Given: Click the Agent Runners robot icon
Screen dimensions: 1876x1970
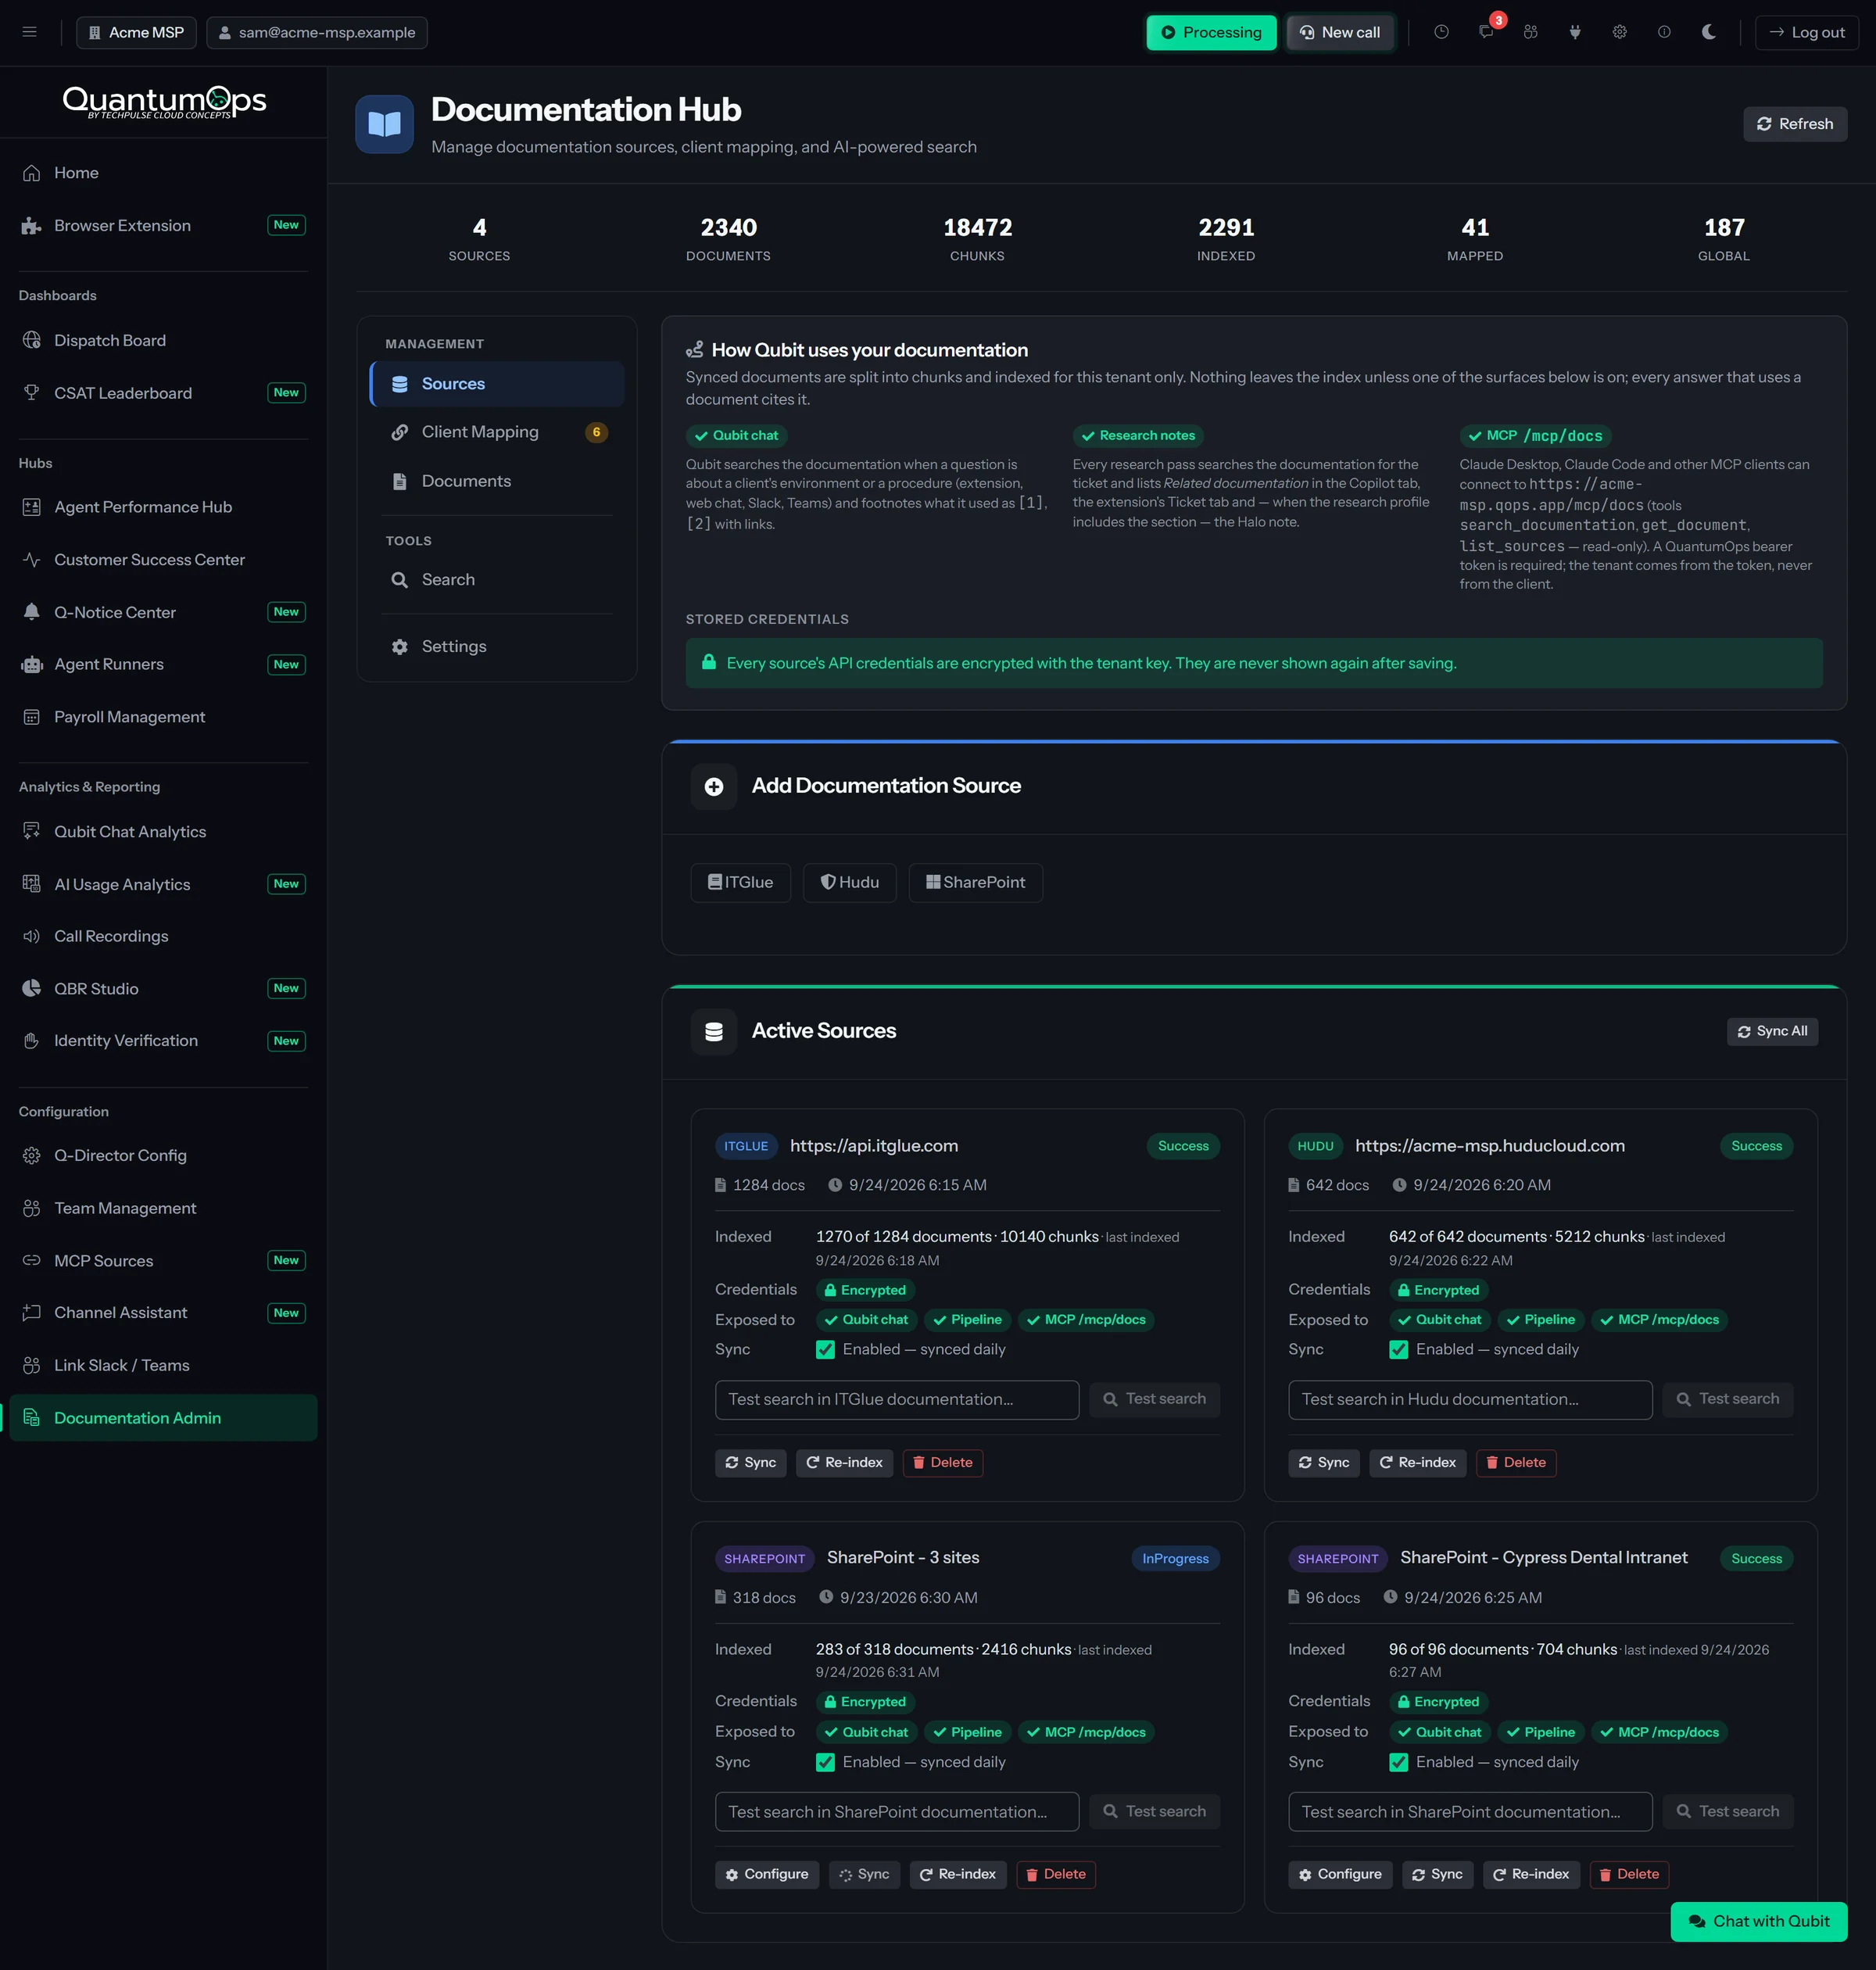Looking at the screenshot, I should click(x=32, y=664).
